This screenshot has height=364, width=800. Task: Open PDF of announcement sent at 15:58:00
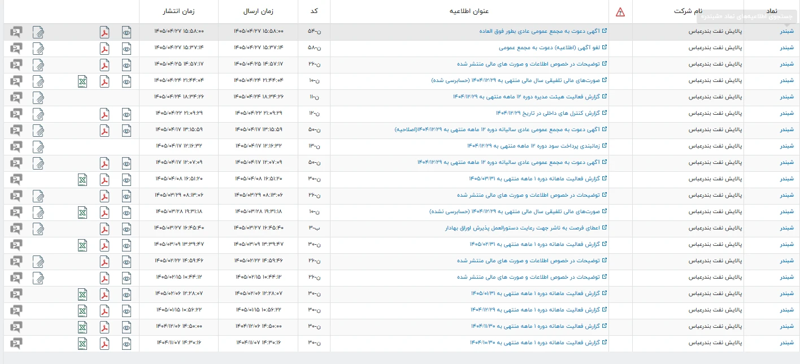(x=105, y=32)
